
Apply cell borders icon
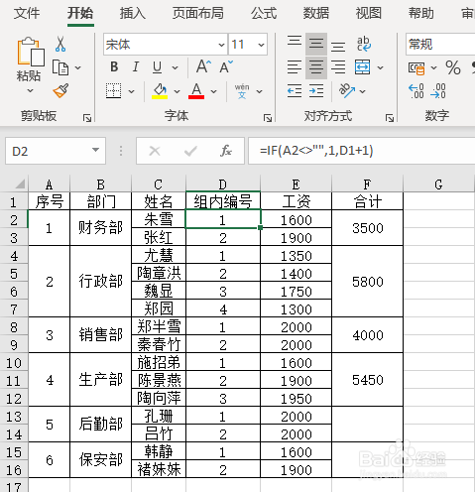[113, 90]
